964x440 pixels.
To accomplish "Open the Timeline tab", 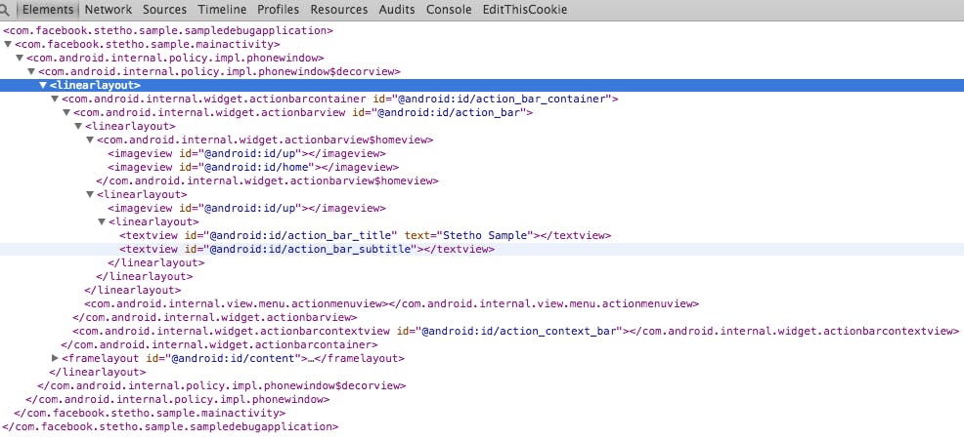I will (222, 10).
